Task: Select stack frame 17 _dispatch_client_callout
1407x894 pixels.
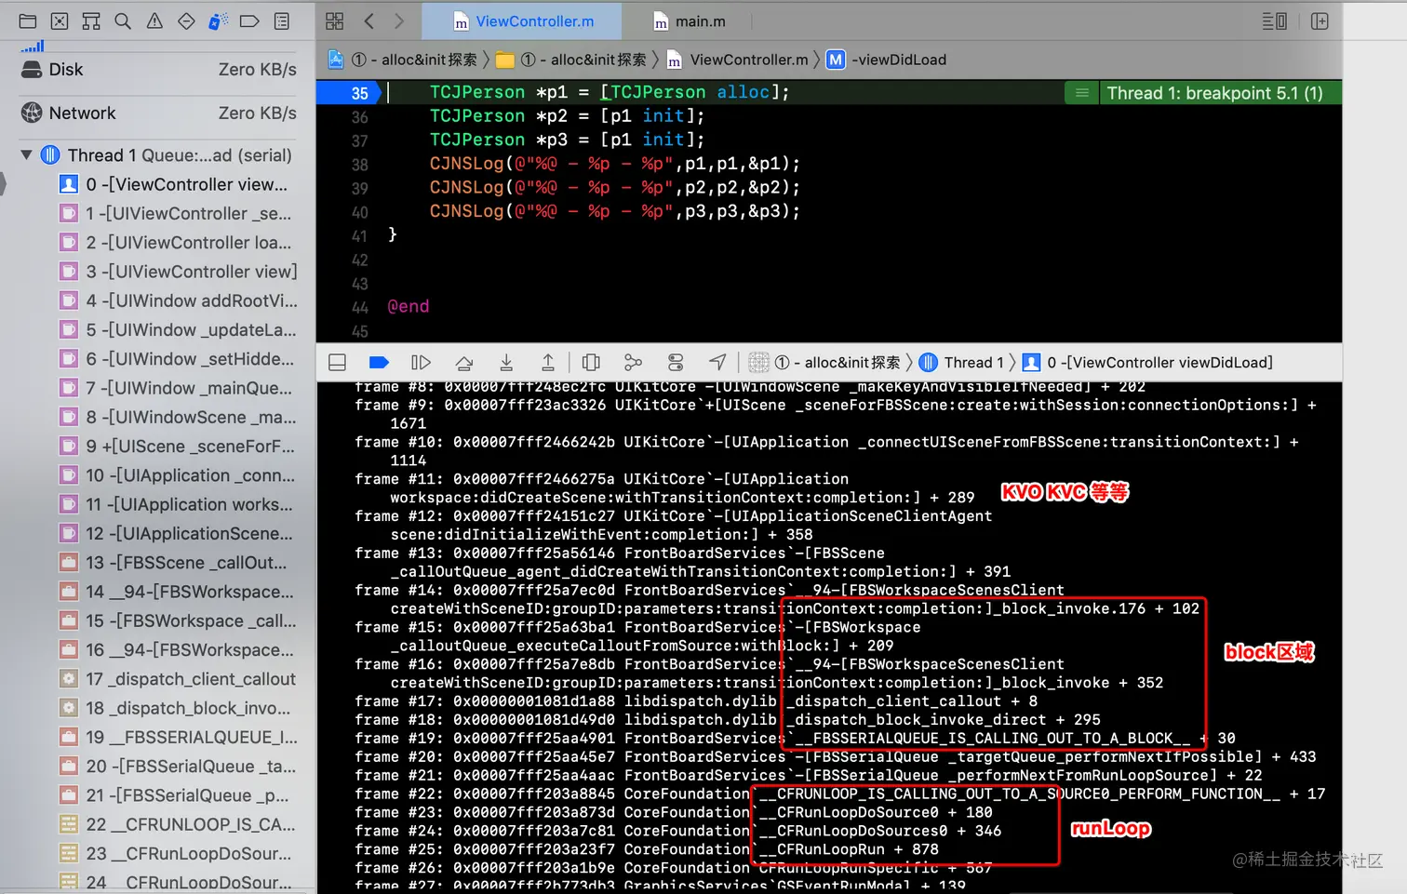Action: [x=177, y=679]
